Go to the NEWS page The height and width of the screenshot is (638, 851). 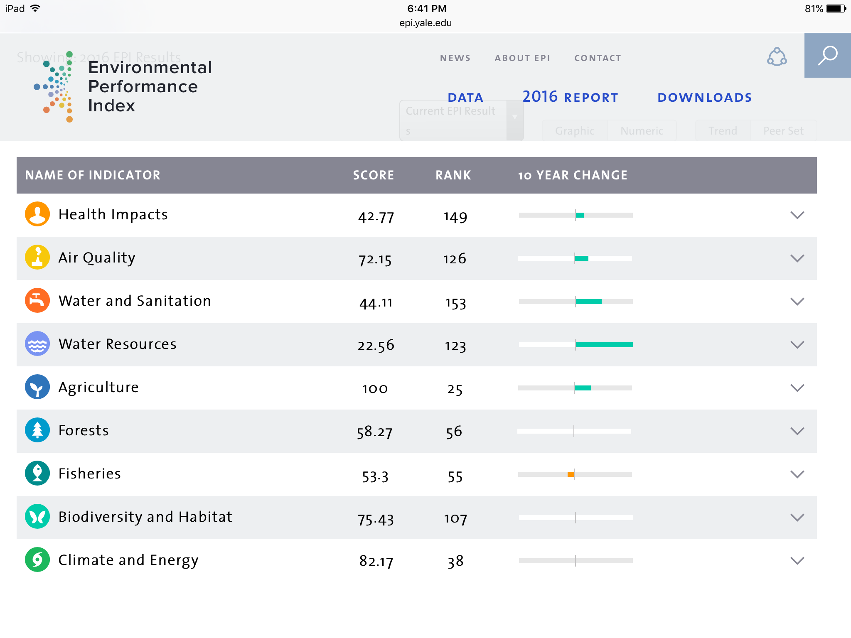455,58
